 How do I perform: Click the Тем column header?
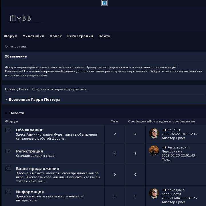tap(114, 121)
